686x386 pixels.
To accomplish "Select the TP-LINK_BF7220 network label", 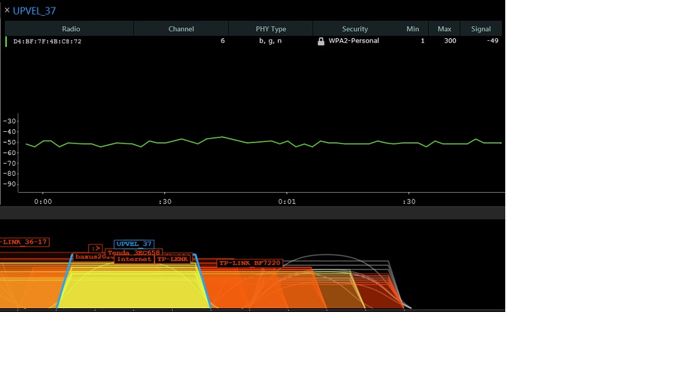I will 250,263.
